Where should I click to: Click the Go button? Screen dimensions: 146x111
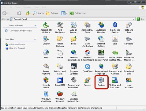click(140, 19)
